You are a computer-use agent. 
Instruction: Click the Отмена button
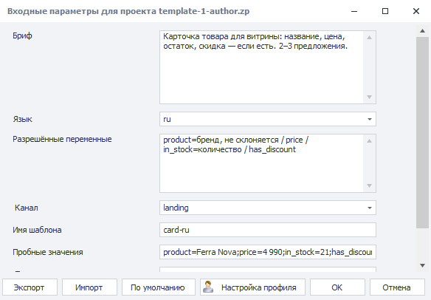[397, 287]
